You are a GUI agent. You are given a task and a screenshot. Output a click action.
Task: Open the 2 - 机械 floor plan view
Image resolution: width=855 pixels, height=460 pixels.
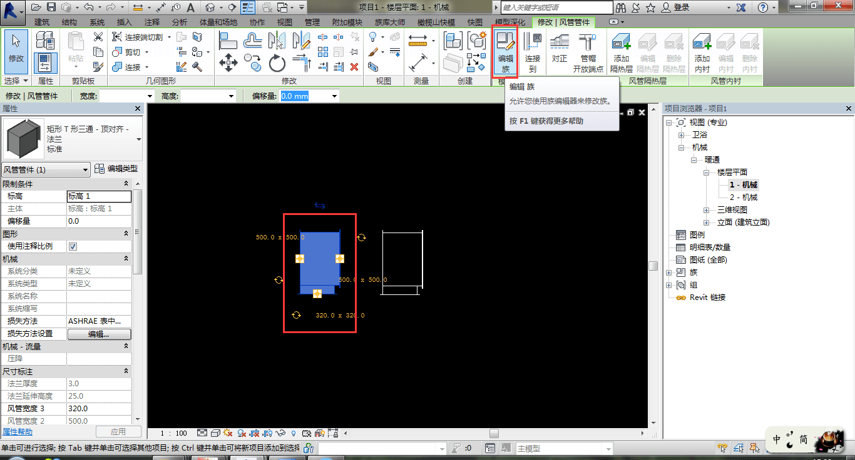point(744,197)
